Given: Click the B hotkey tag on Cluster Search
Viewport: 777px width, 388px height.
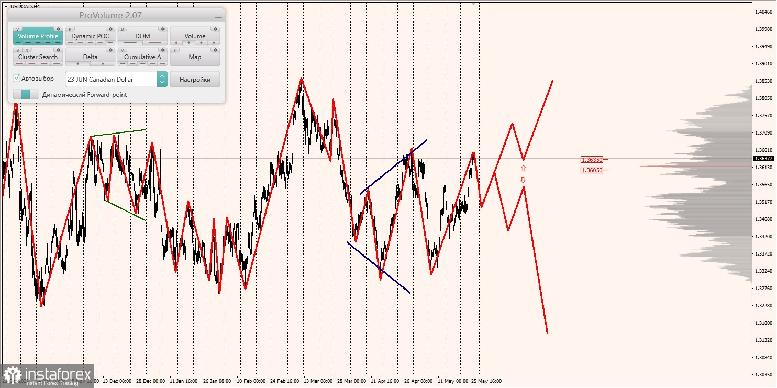Looking at the screenshot, I should point(18,50).
